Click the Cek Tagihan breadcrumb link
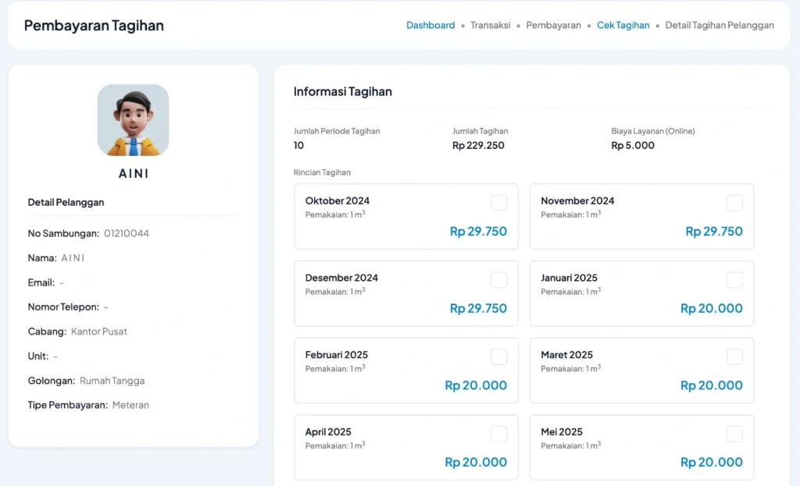The width and height of the screenshot is (800, 486). (623, 25)
